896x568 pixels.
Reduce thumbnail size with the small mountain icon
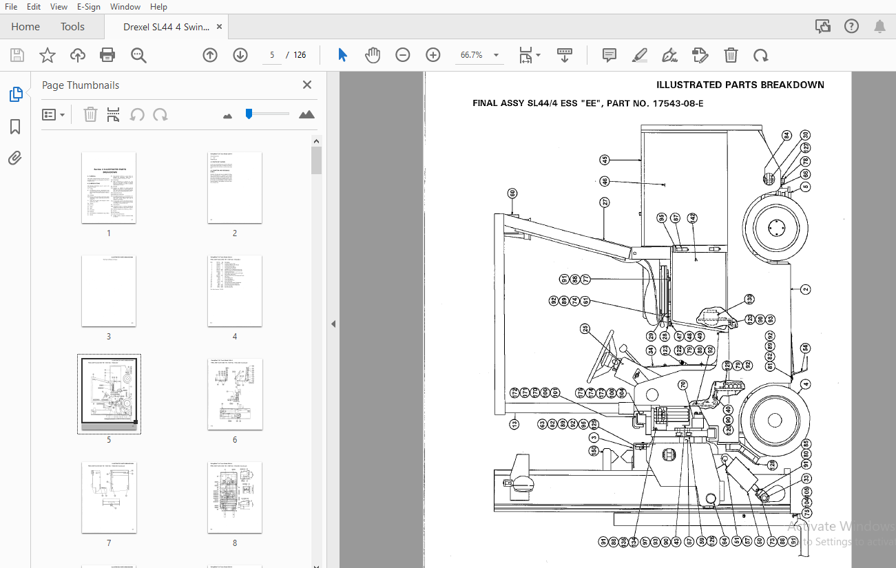pos(228,116)
